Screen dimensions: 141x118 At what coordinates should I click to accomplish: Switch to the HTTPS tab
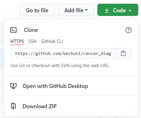pyautogui.click(x=17, y=41)
